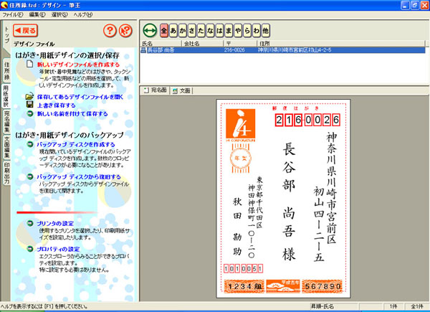The height and width of the screenshot is (312, 430).
Task: Filter addresses by the あ index button
Action: point(175,31)
